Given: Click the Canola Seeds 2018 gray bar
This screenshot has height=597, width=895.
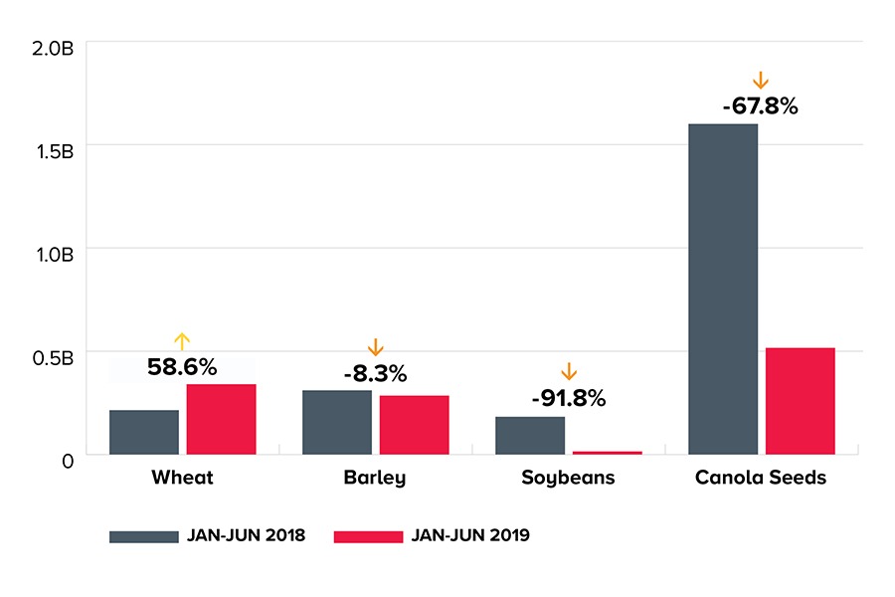Looking at the screenshot, I should pyautogui.click(x=723, y=289).
